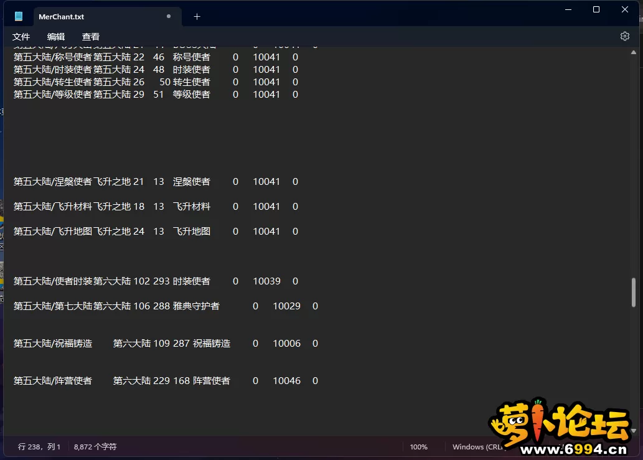The image size is (643, 460).
Task: Place cursor in 第五大陆/飞升地图 line
Action: pos(156,232)
